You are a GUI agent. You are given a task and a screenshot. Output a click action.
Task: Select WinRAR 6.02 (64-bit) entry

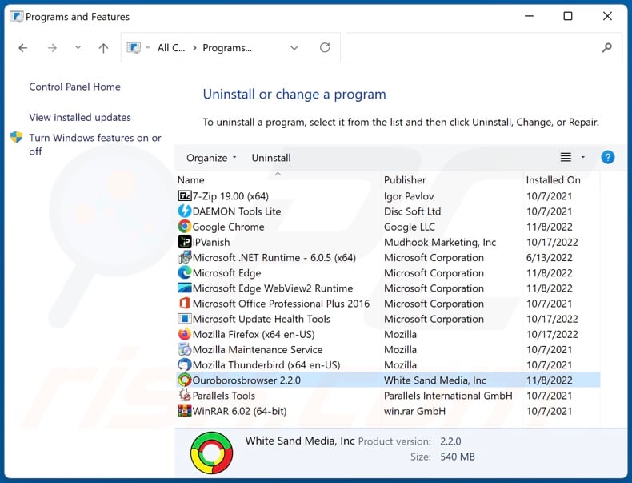coord(389,411)
